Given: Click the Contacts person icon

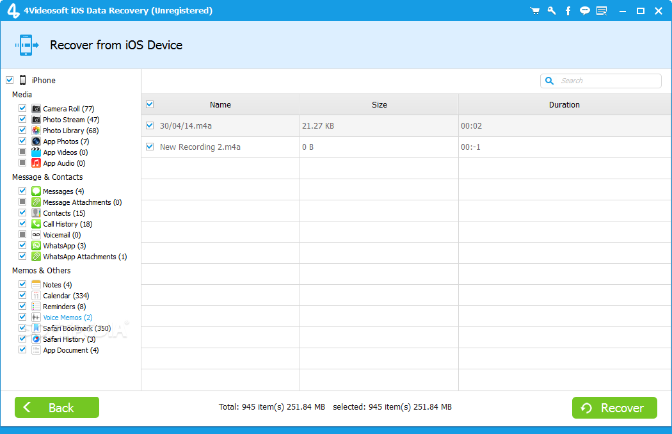Looking at the screenshot, I should point(36,213).
